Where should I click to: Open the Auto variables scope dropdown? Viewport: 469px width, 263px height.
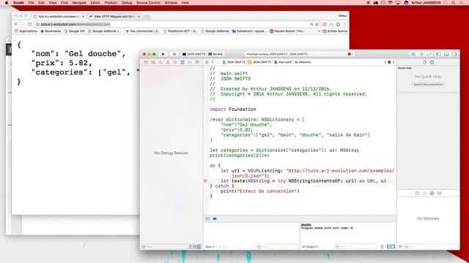click(x=210, y=247)
